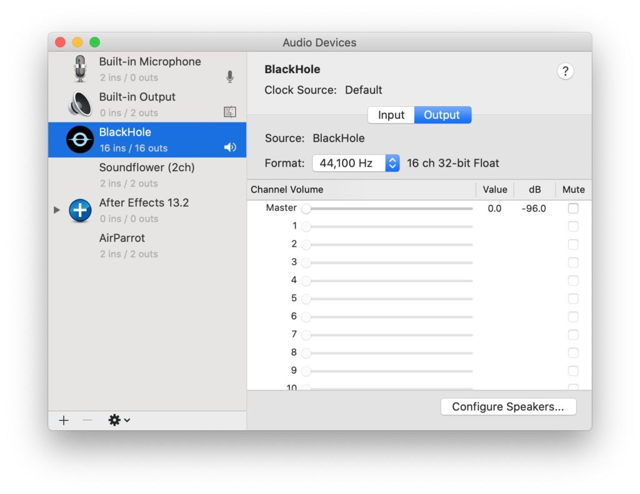The width and height of the screenshot is (640, 494).
Task: Open the Format sample rate dropdown
Action: (x=392, y=163)
